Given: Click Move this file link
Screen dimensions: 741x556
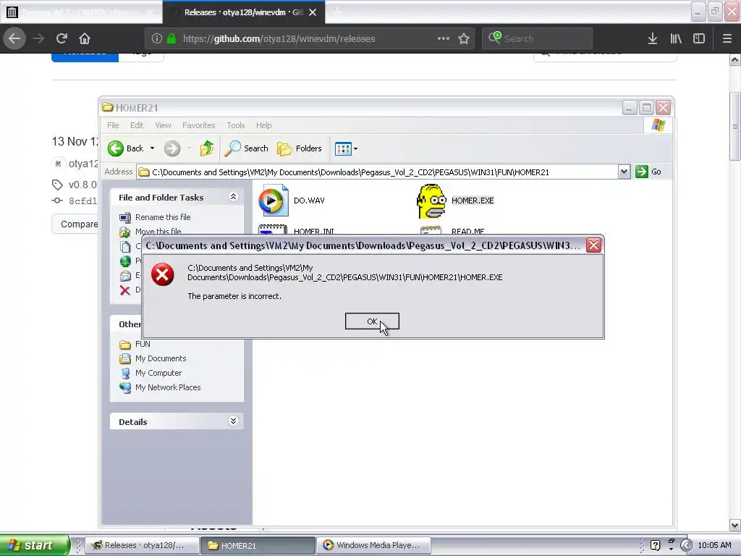Looking at the screenshot, I should [158, 232].
